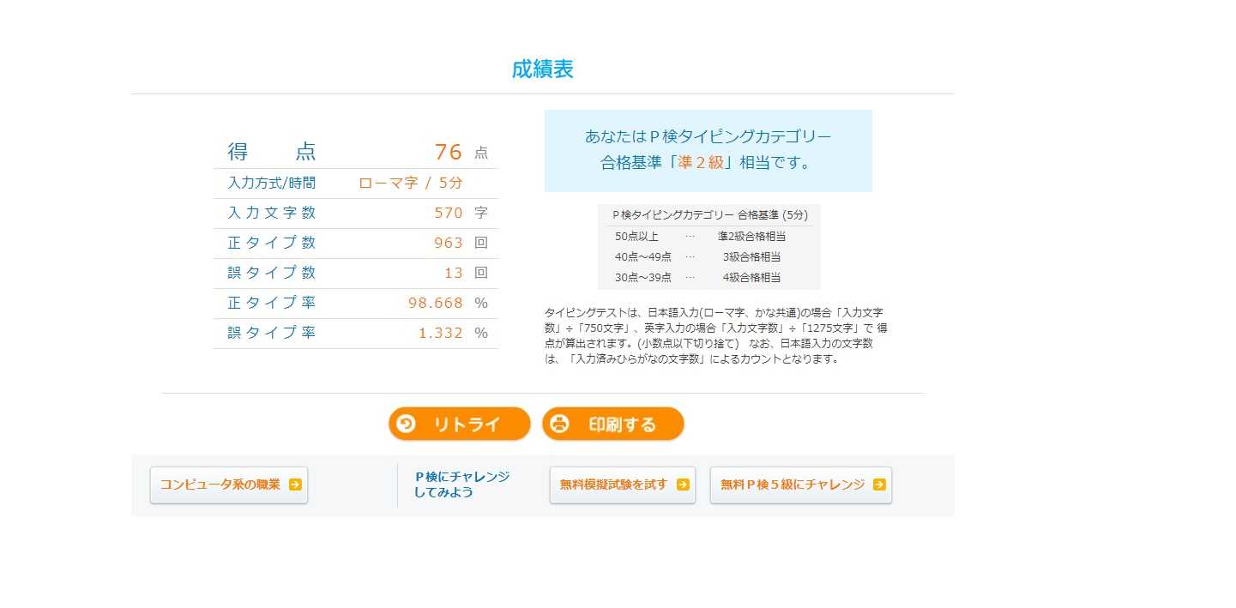Open the コンピュータ系の職業 link
The height and width of the screenshot is (608, 1236).
pyautogui.click(x=229, y=485)
